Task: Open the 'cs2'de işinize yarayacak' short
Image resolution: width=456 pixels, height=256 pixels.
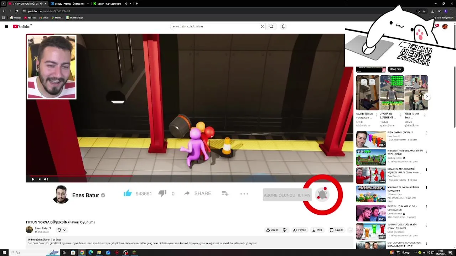Action: [368, 93]
